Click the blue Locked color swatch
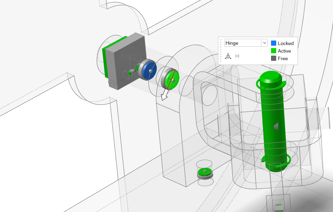333x212 pixels. tap(273, 43)
